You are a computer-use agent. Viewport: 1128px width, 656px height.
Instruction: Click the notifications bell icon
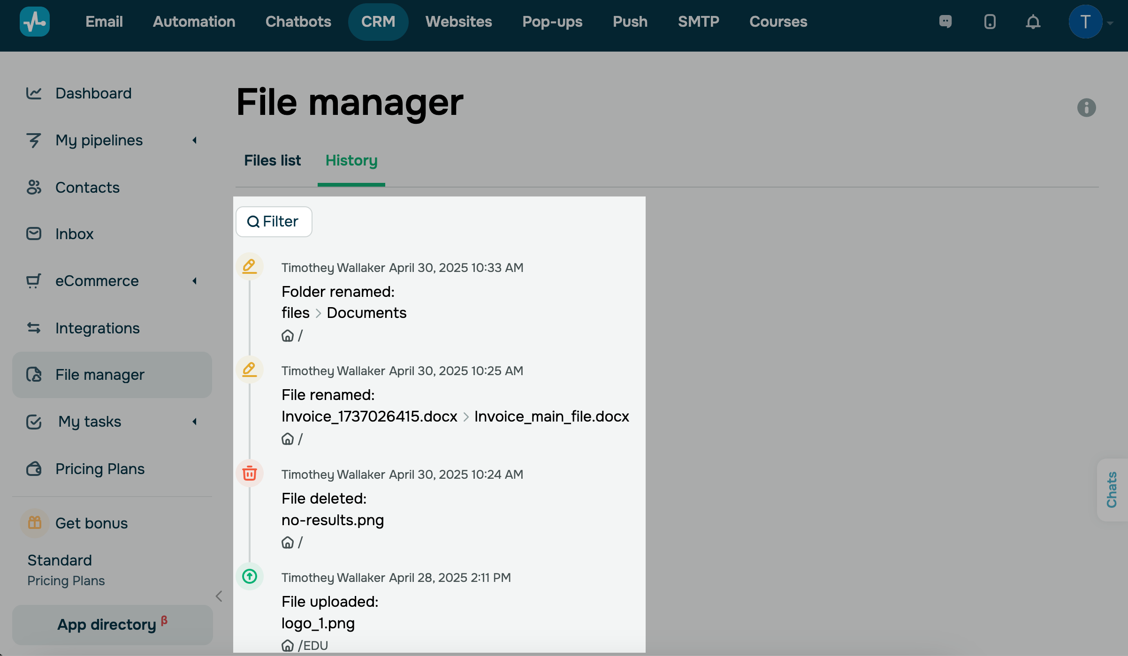point(1033,22)
